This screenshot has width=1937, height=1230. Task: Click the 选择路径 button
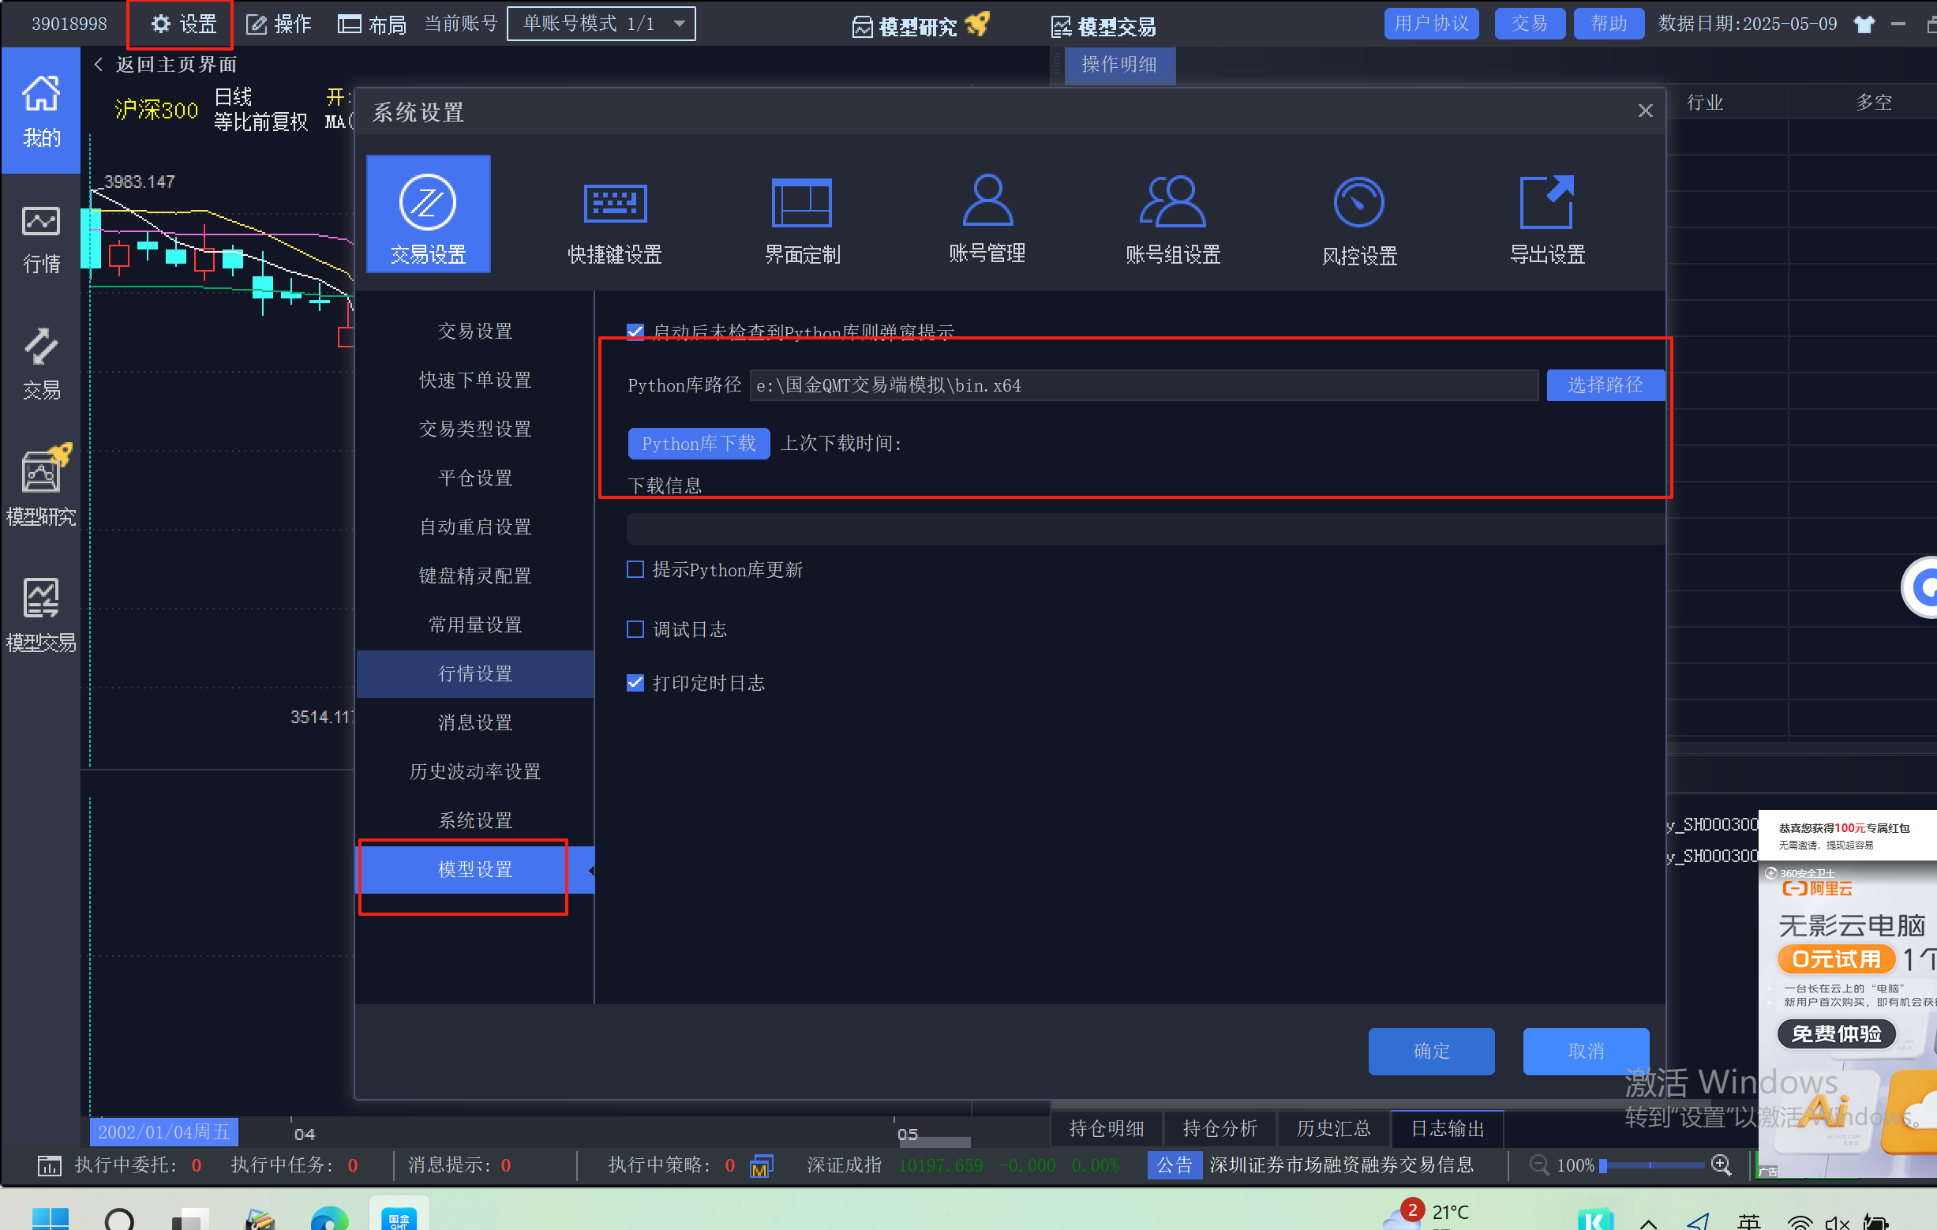pyautogui.click(x=1605, y=384)
